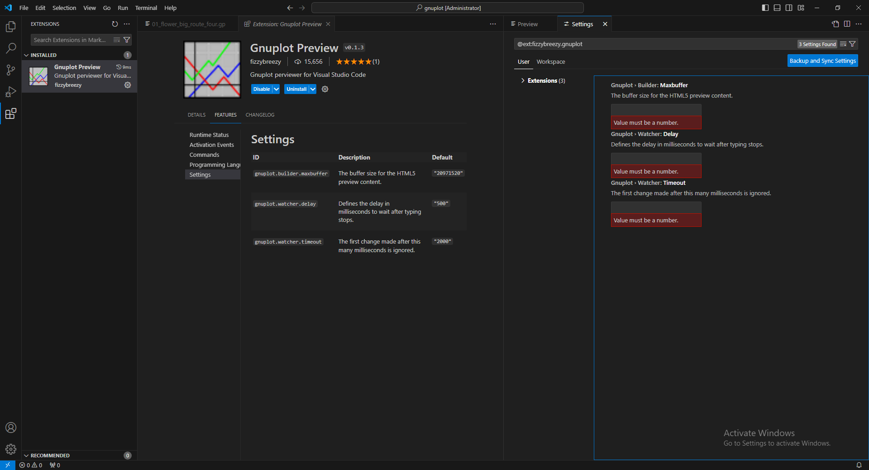Open the DETAILS tab of extension
The height and width of the screenshot is (470, 869).
coord(196,115)
